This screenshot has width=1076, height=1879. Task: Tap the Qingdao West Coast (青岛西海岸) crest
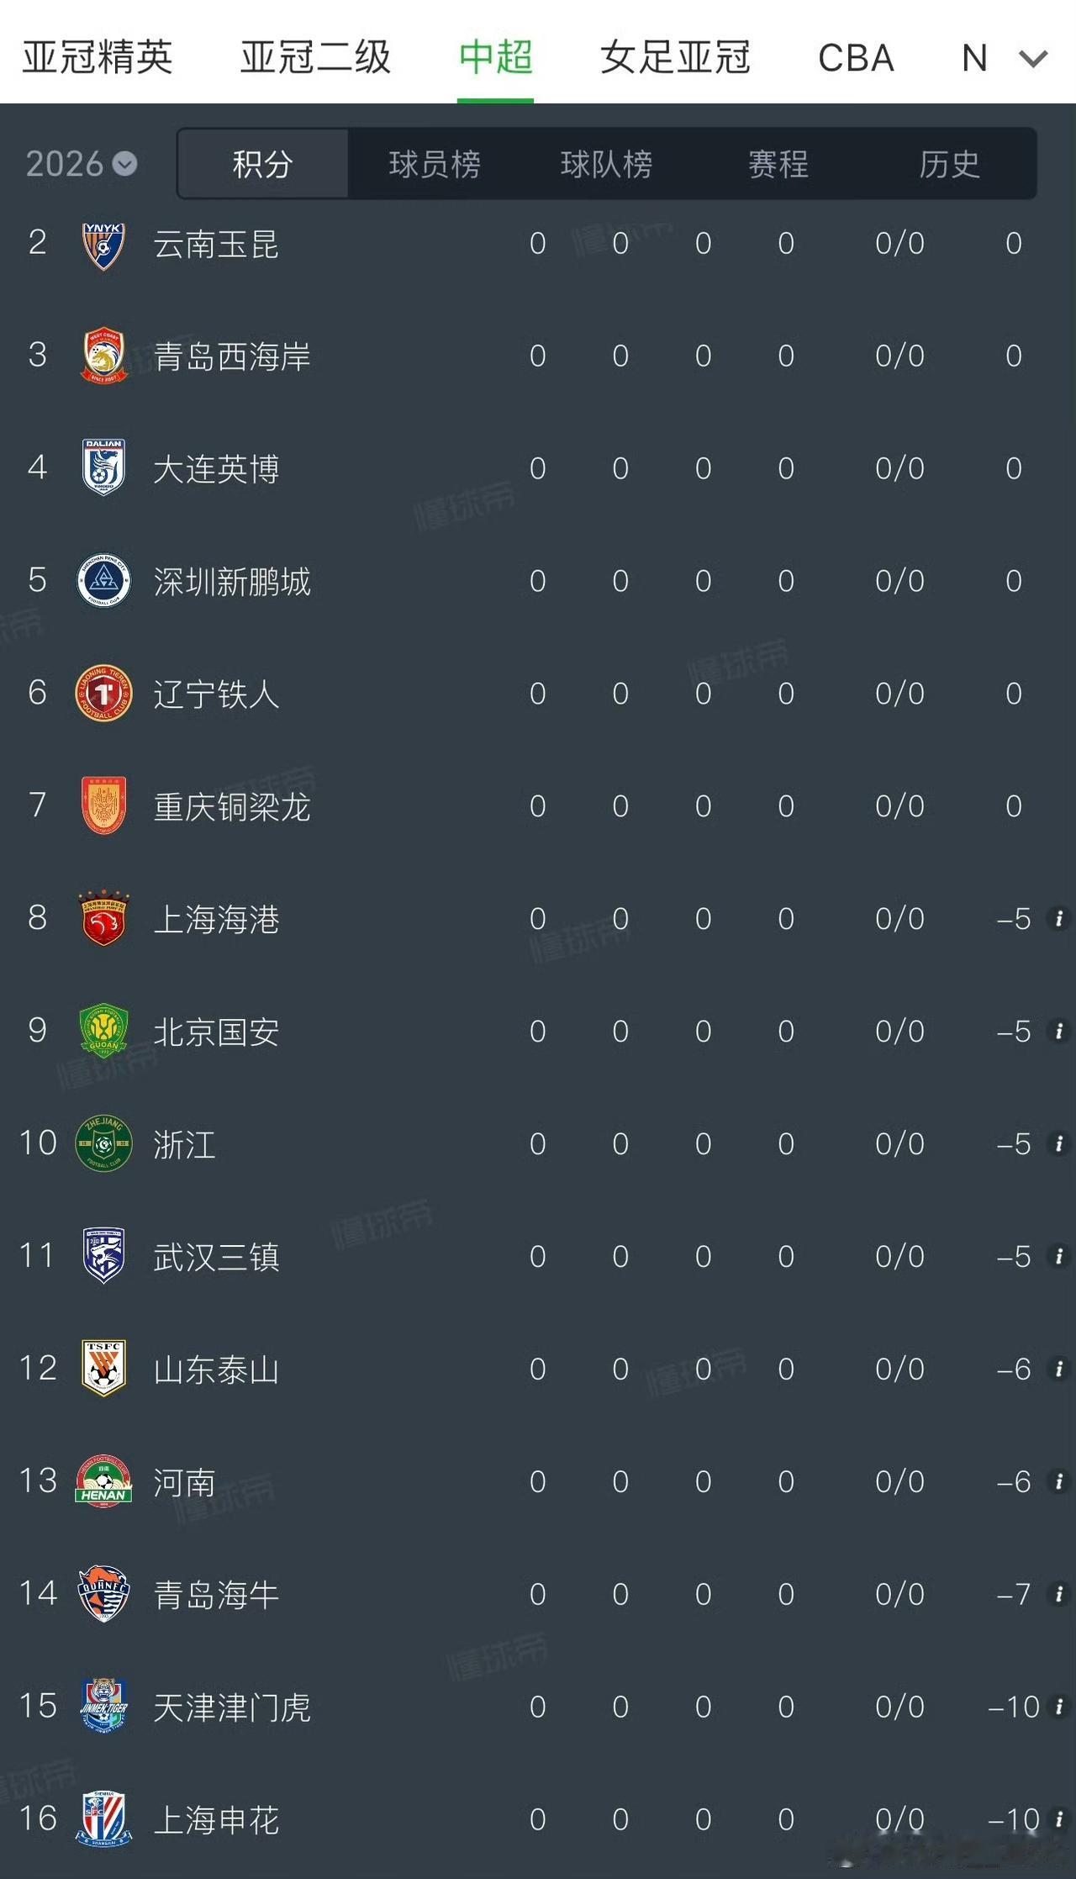pyautogui.click(x=103, y=356)
